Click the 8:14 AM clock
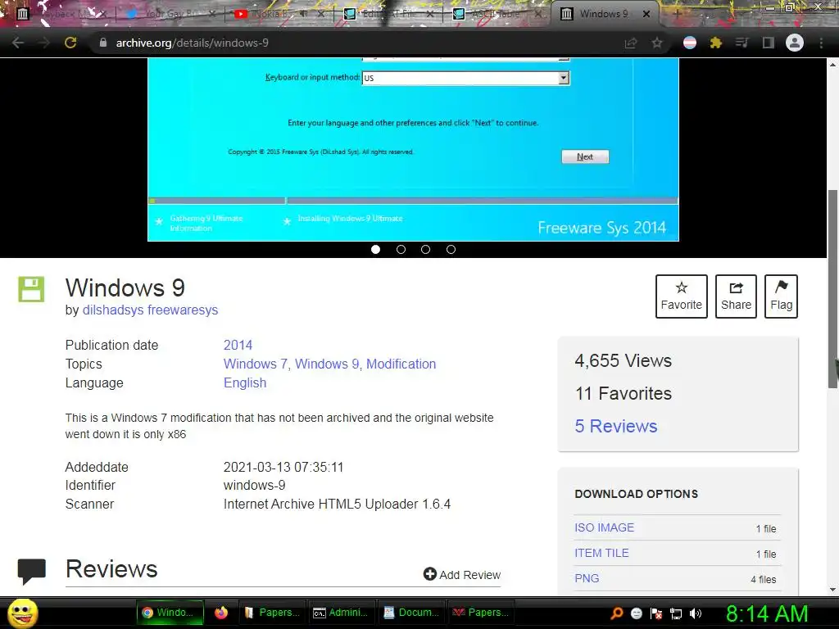The image size is (839, 629). [x=767, y=613]
